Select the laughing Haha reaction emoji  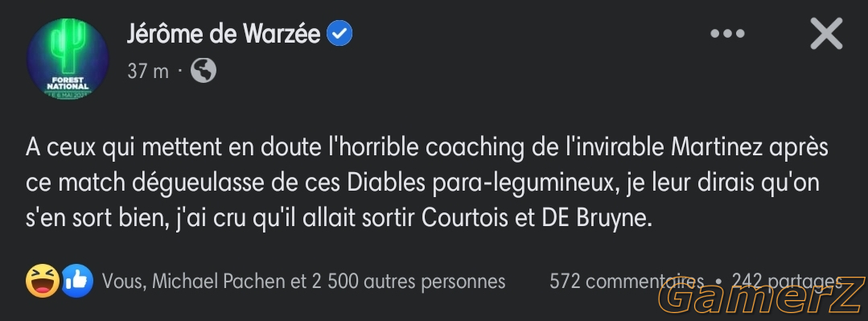[x=43, y=281]
